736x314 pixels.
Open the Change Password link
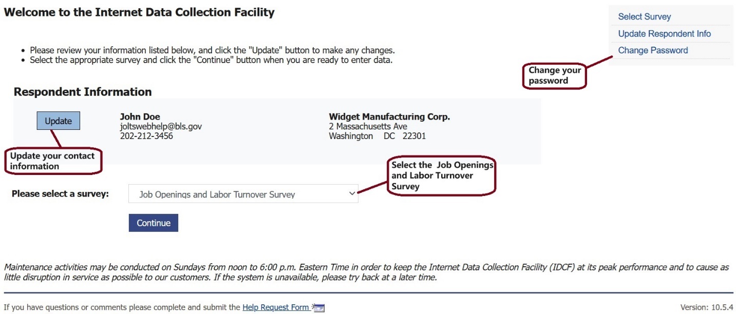[653, 50]
